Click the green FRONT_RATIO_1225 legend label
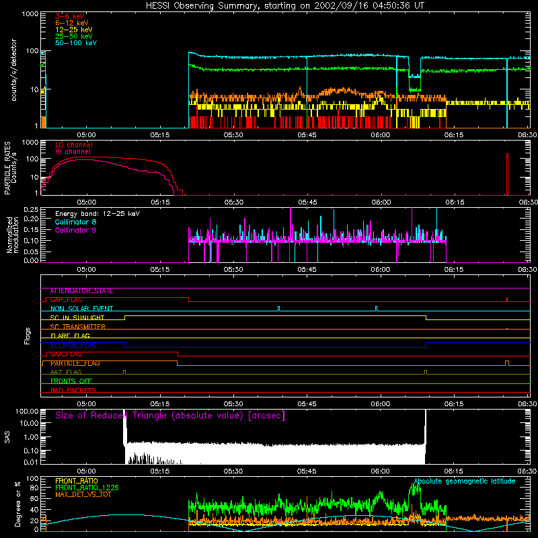This screenshot has height=538, width=538. click(x=87, y=488)
